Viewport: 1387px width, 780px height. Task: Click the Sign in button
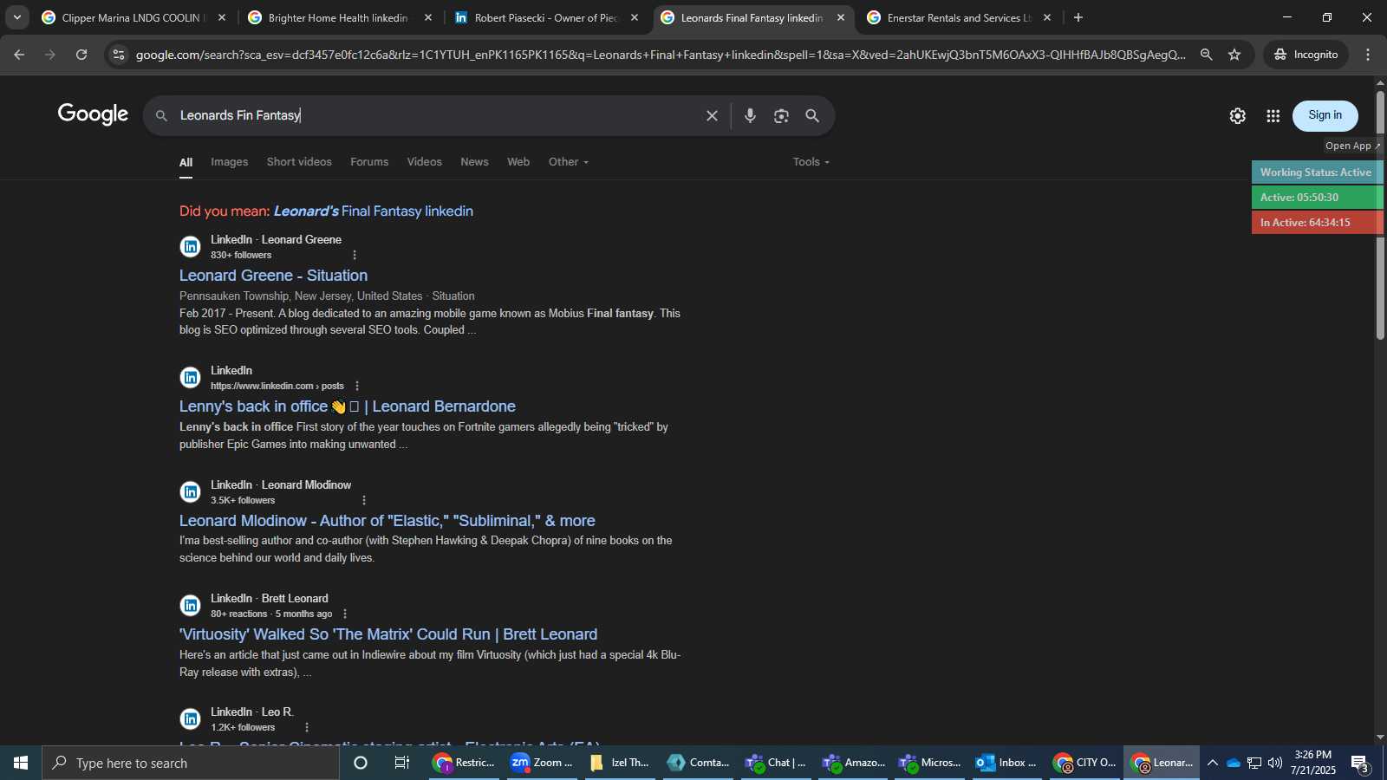(1325, 115)
